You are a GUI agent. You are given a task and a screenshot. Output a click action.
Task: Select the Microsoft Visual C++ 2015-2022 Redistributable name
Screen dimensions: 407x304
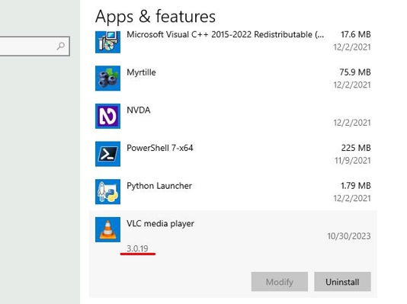pyautogui.click(x=226, y=34)
